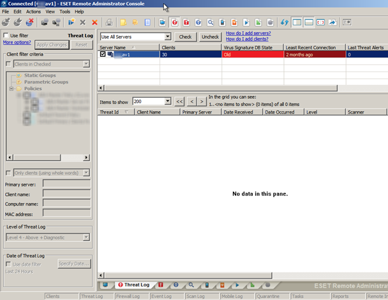Viewport: 388px width, 300px height.
Task: Click the Reports green chart toolbar icon
Action: click(258, 22)
